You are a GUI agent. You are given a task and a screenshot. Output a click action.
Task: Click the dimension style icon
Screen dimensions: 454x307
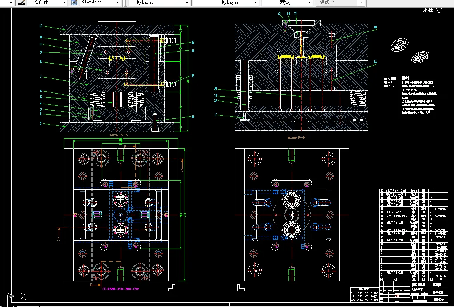click(x=21, y=2)
